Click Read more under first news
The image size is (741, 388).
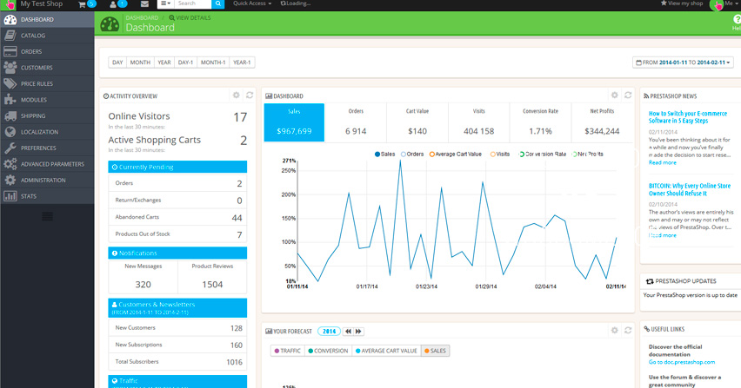point(662,162)
